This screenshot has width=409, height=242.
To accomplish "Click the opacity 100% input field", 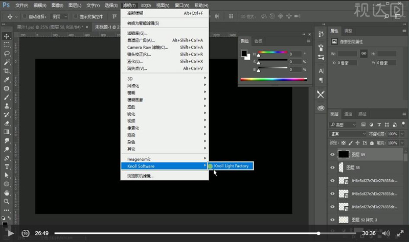I will point(393,134).
